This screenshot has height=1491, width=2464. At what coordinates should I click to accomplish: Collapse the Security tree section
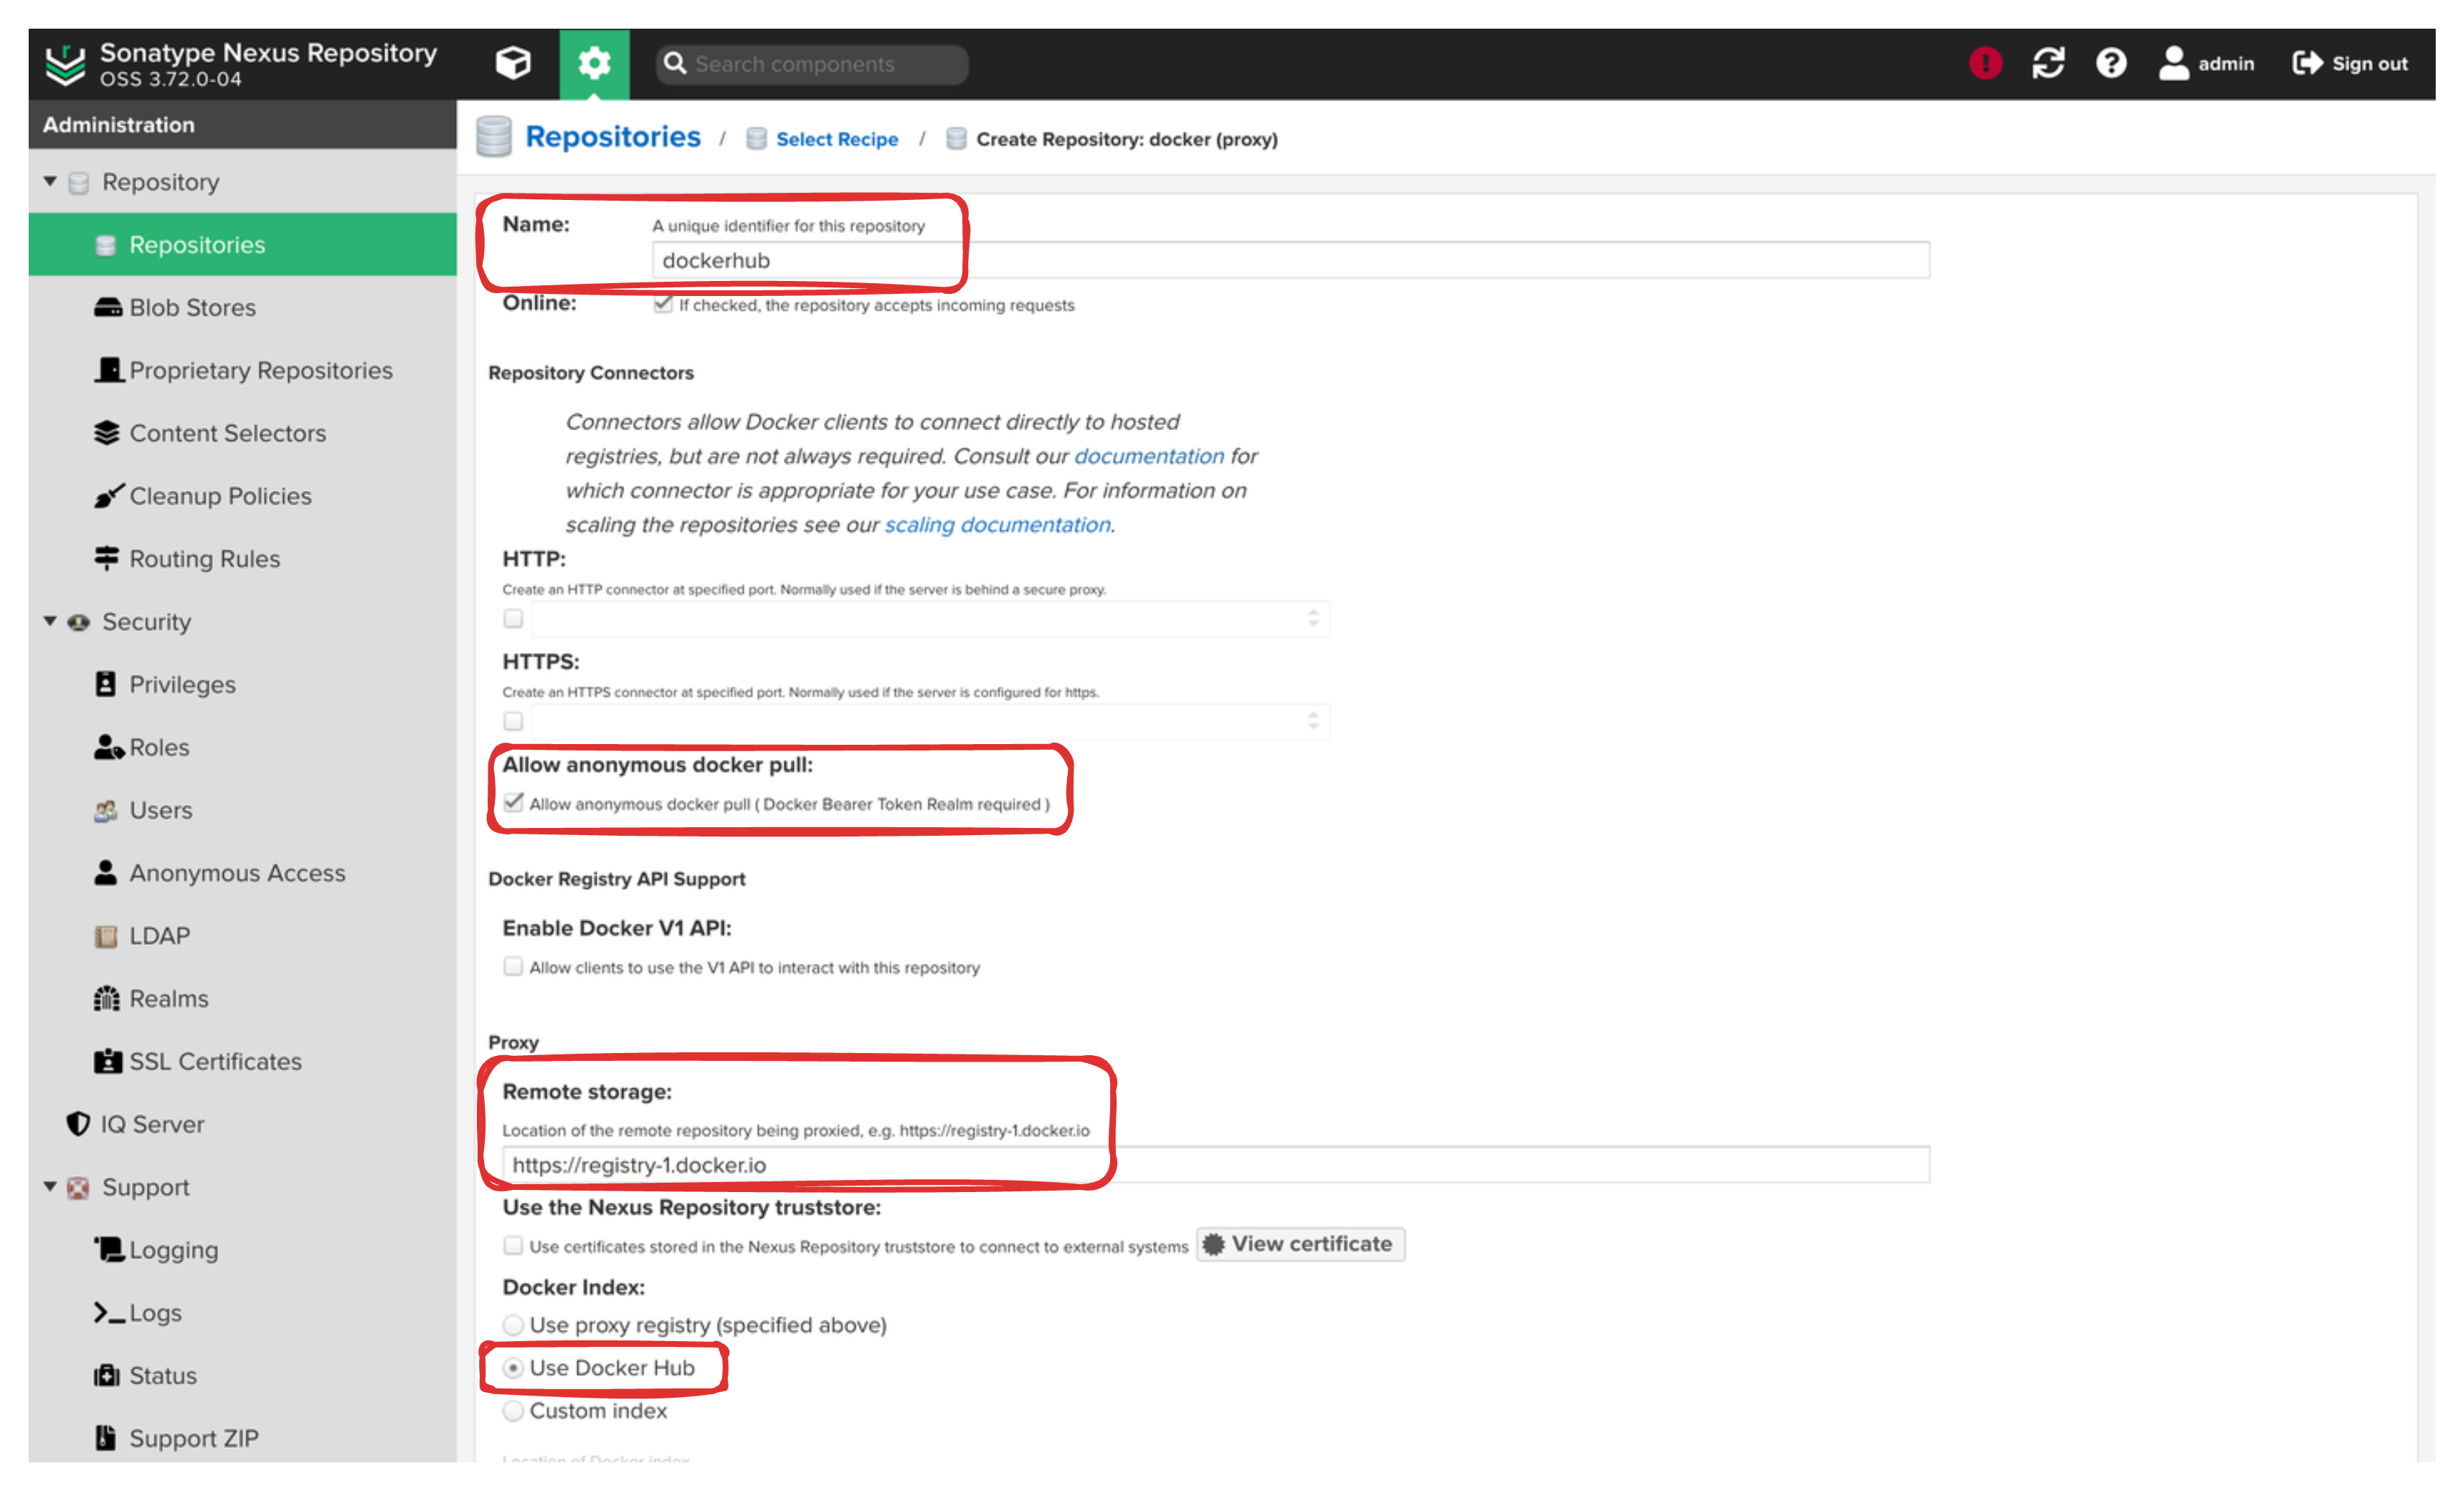click(x=50, y=621)
